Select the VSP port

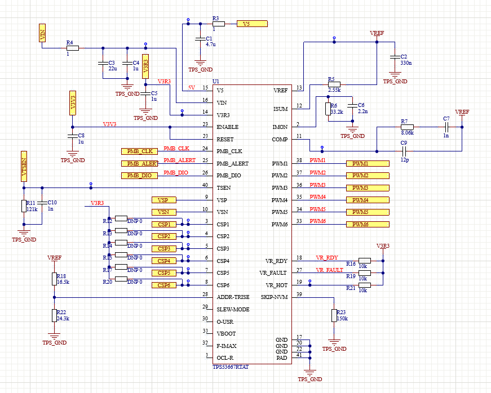(164, 200)
